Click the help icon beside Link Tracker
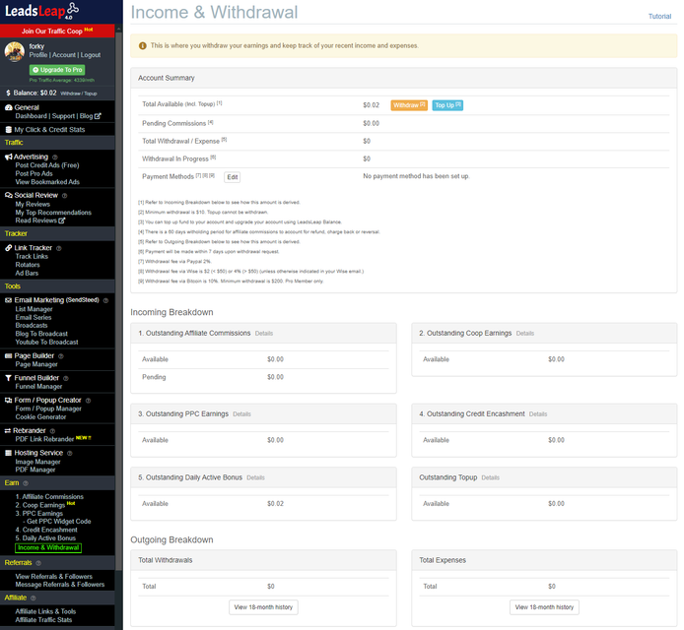684x630 pixels. pos(59,248)
